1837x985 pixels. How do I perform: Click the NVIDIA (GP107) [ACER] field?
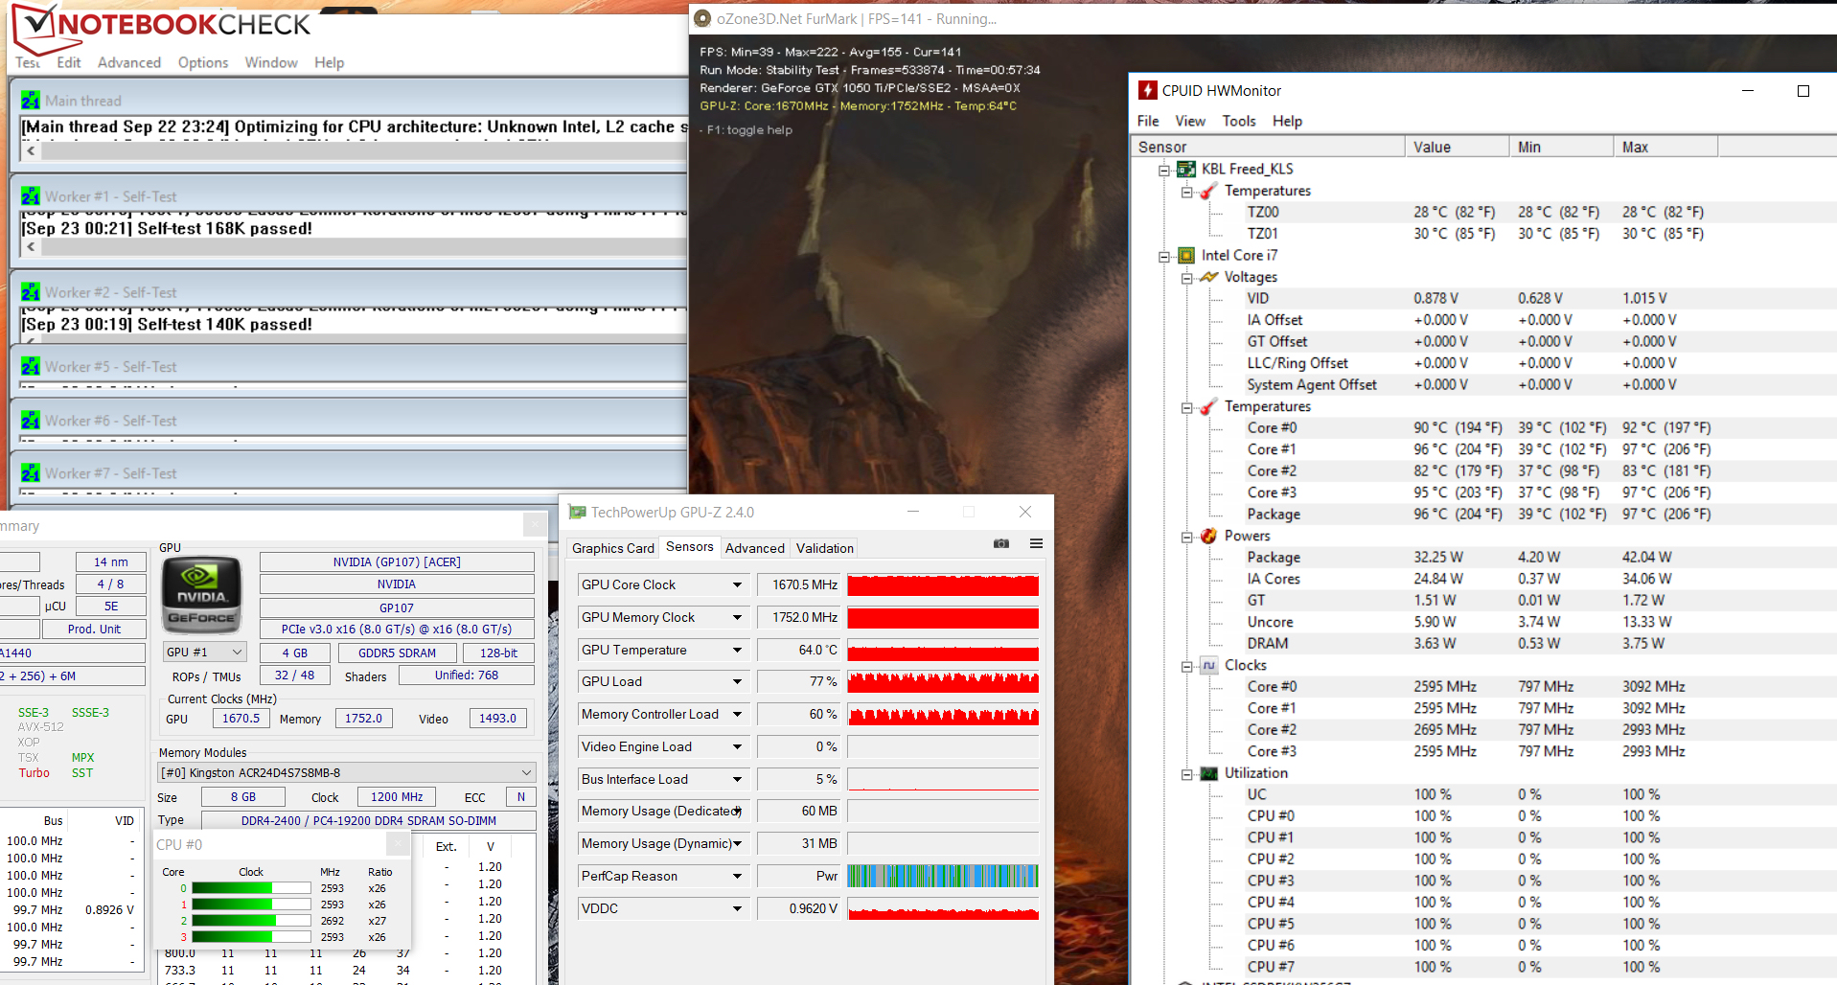(397, 562)
